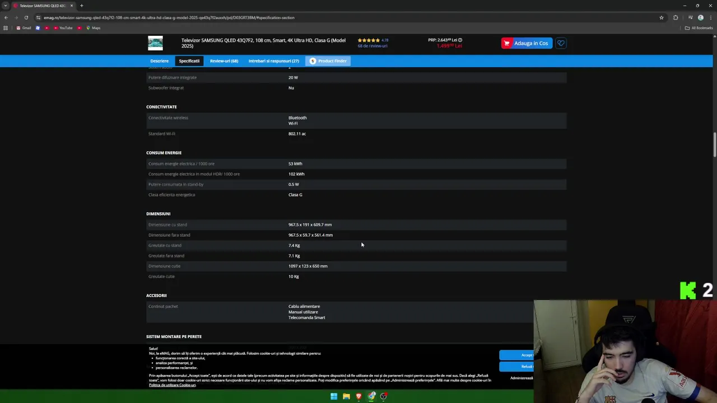Open Administreaza preferinte link
717x403 pixels.
(x=522, y=378)
